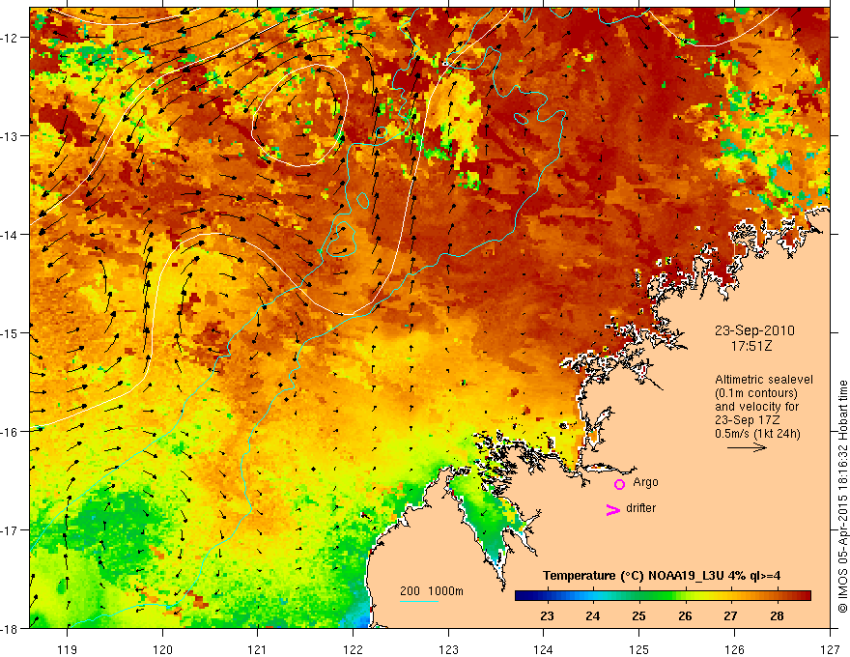Click the '23-Sep 17Z' caption line
The width and height of the screenshot is (850, 657).
pyautogui.click(x=747, y=420)
